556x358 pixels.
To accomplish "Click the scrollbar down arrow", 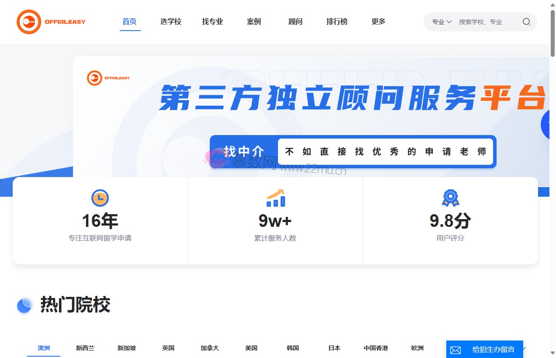I will point(553,353).
